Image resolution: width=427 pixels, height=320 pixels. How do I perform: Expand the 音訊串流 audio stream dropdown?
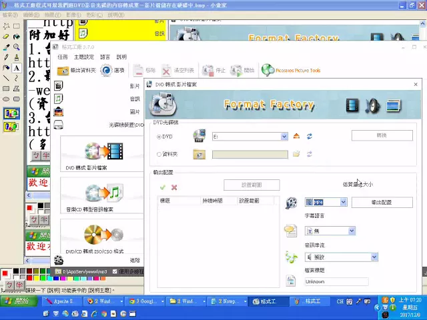click(x=374, y=257)
